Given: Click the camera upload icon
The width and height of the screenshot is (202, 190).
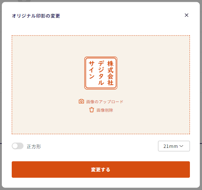Looking at the screenshot, I should click(81, 101).
